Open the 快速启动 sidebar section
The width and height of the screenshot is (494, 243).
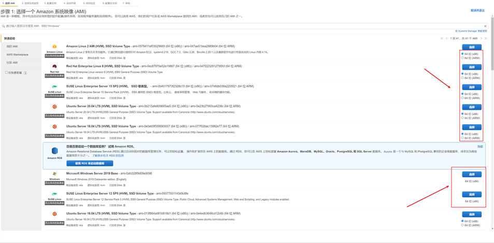[21, 38]
